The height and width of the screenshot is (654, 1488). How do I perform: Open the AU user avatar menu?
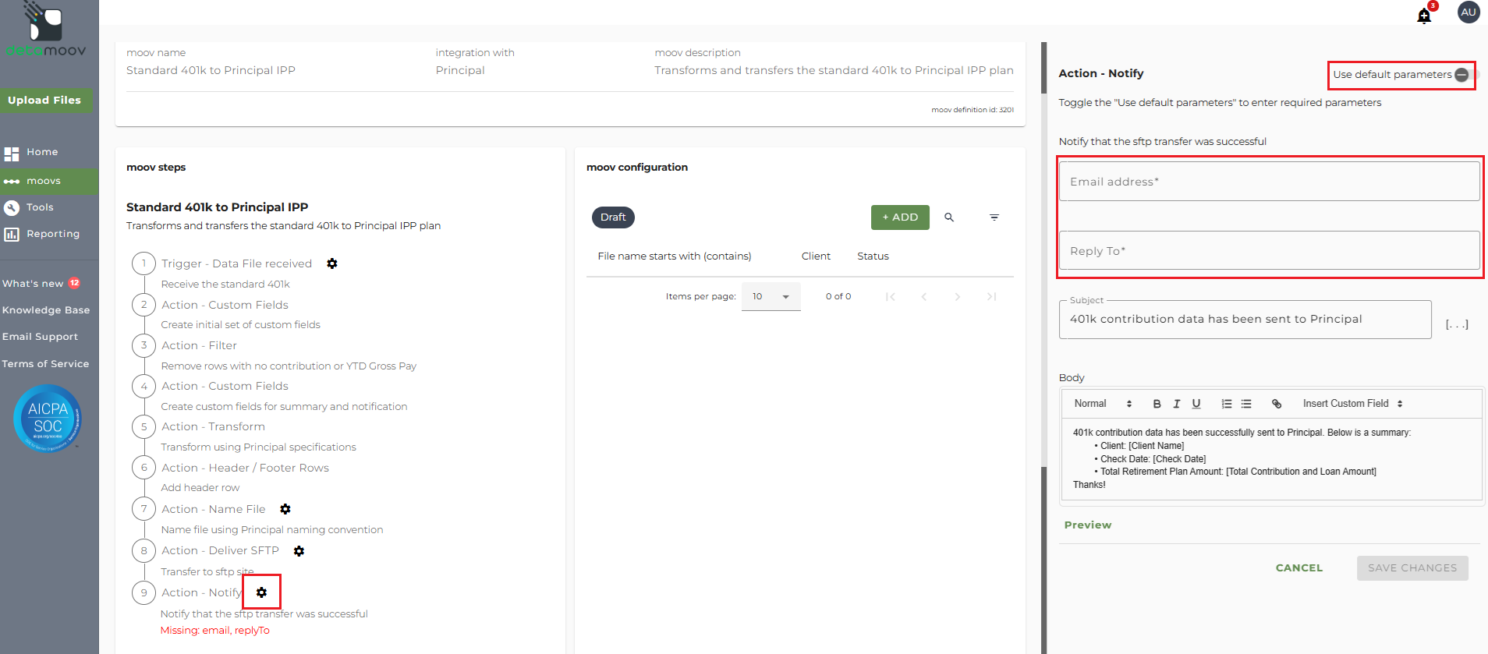tap(1469, 12)
